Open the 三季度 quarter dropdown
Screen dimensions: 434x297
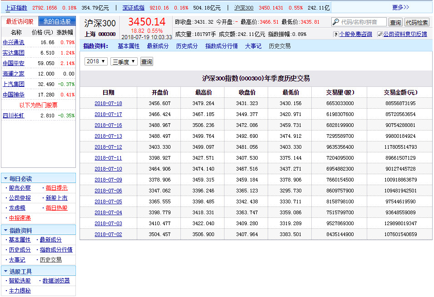tap(124, 61)
